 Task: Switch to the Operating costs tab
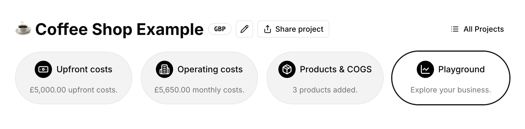click(x=199, y=78)
